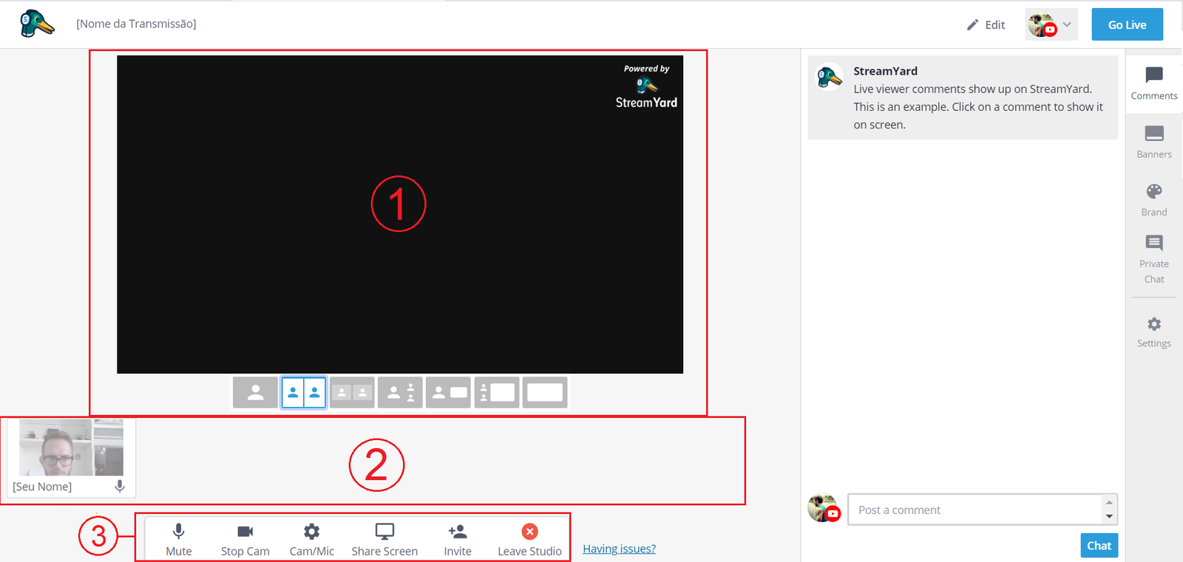
Task: Open the Banners tab
Action: click(x=1153, y=142)
